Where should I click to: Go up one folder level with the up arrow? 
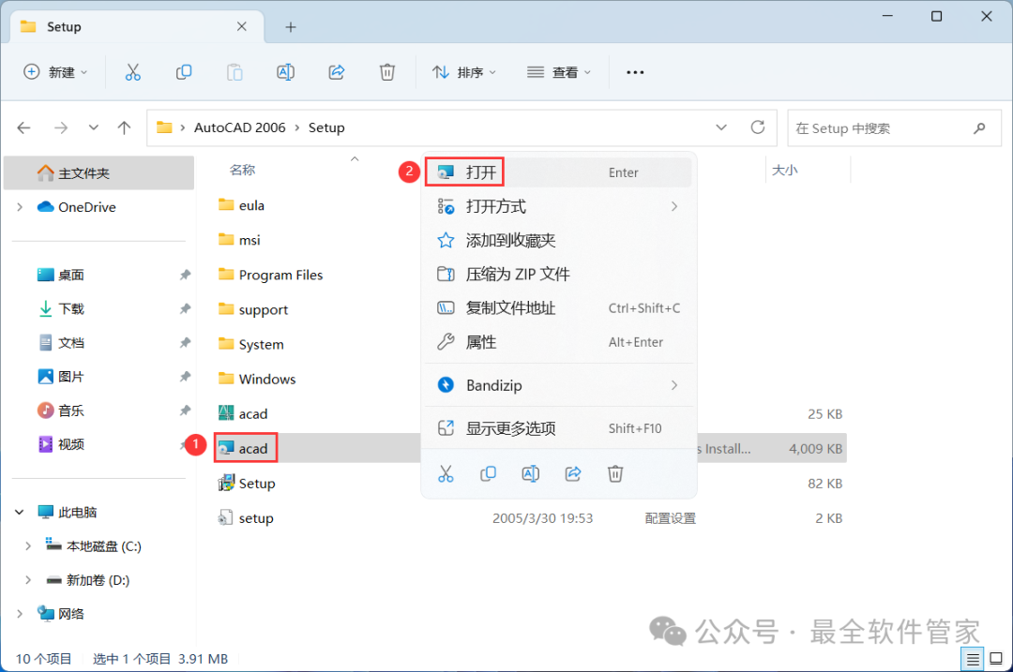coord(124,127)
